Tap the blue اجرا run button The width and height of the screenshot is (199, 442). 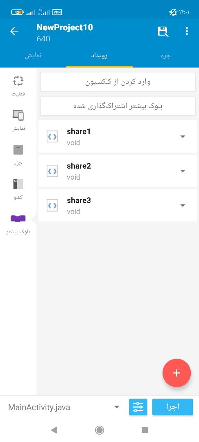(172, 407)
